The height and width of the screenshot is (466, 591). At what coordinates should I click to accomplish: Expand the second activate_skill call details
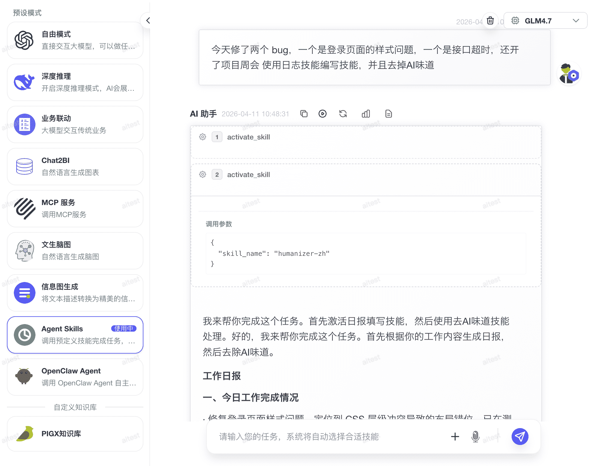tap(248, 174)
